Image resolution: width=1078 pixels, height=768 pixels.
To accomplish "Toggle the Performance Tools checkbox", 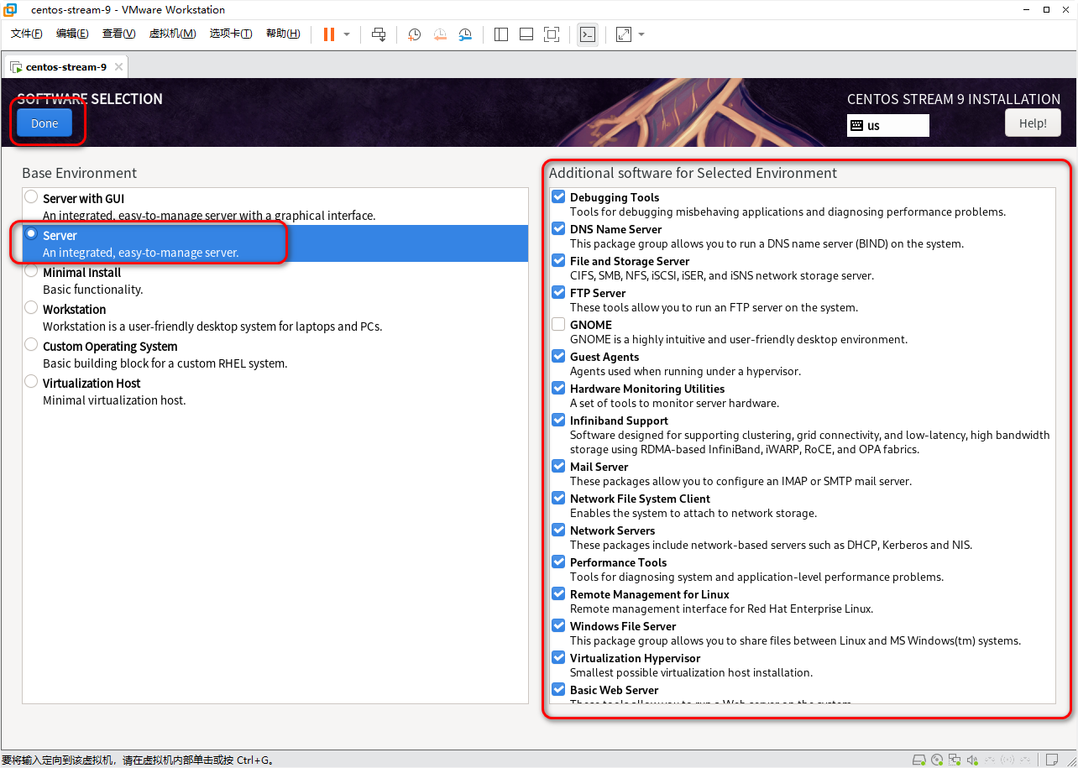I will click(x=558, y=562).
